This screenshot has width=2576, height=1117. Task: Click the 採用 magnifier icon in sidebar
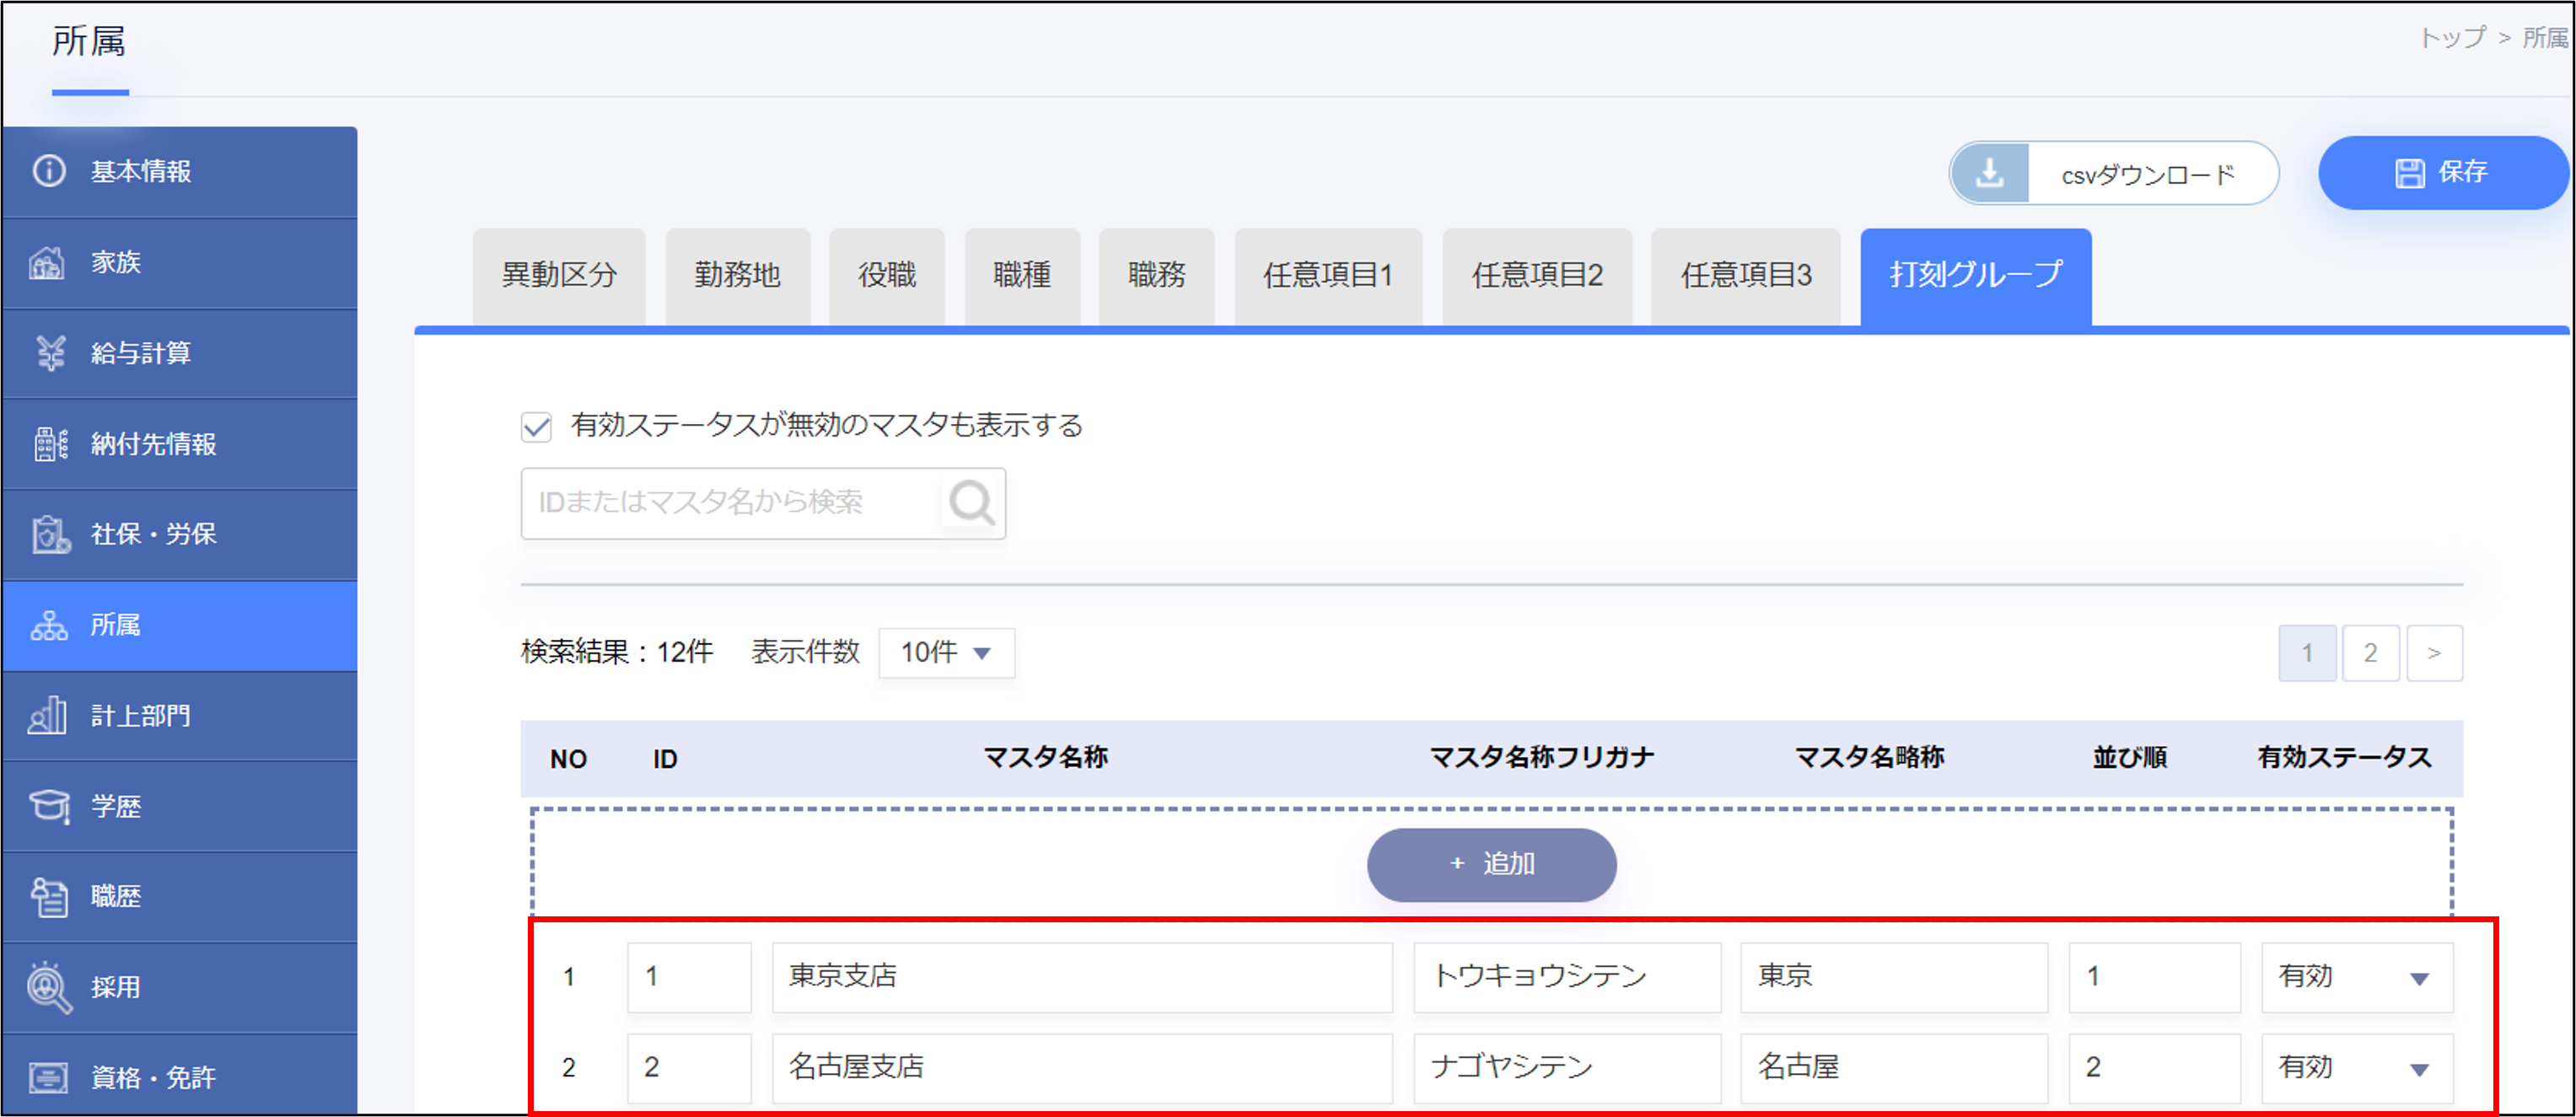[x=49, y=987]
